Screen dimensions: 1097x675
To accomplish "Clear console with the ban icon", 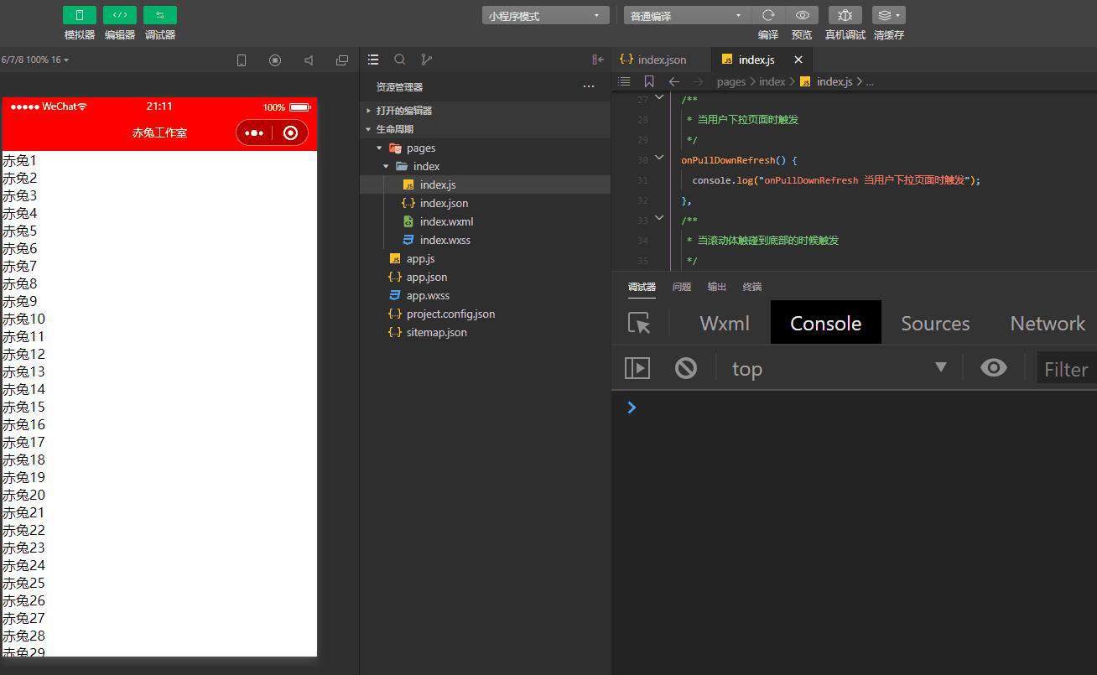I will [686, 368].
